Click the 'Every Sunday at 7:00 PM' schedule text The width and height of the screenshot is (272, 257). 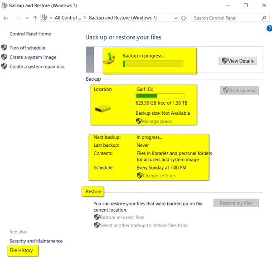(x=161, y=168)
